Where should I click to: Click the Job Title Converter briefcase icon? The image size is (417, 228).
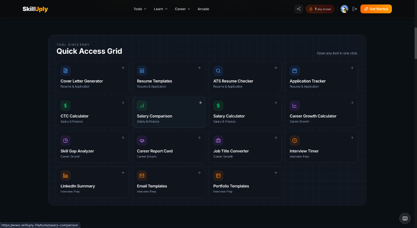click(x=219, y=140)
